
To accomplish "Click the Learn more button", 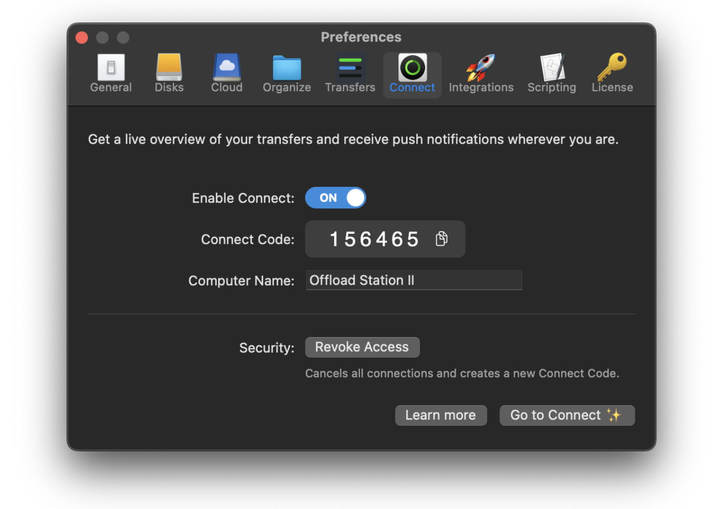I will pyautogui.click(x=440, y=415).
